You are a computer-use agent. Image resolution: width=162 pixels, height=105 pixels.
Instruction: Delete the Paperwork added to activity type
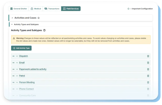[x=148, y=69]
